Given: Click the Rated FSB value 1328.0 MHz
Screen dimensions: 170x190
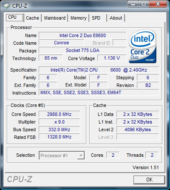Looking at the screenshot, I should pyautogui.click(x=59, y=137).
